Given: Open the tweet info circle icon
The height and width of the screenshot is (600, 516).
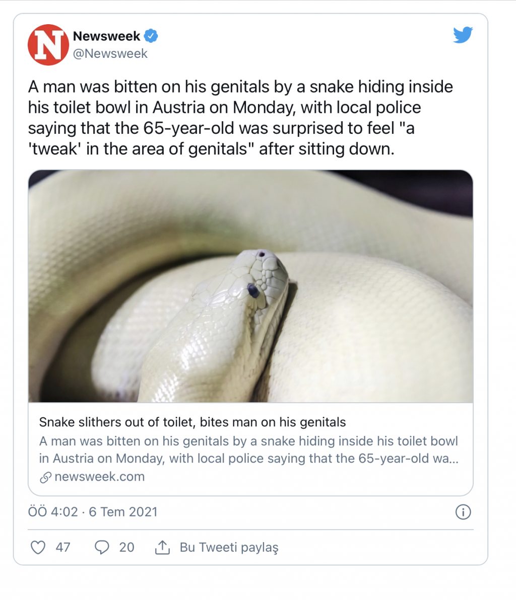Looking at the screenshot, I should (463, 512).
